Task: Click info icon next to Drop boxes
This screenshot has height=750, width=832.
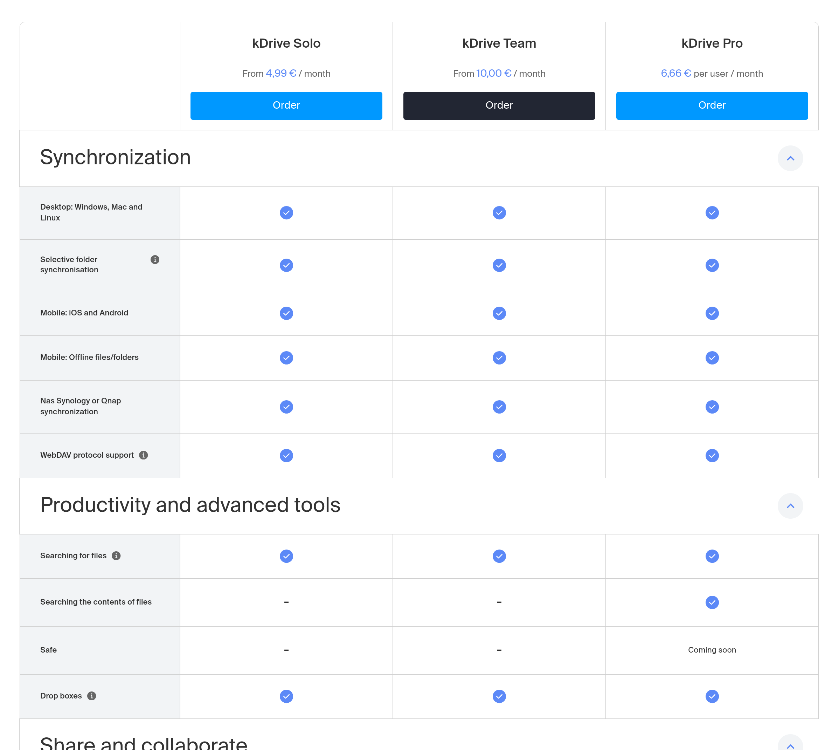Action: pyautogui.click(x=91, y=696)
